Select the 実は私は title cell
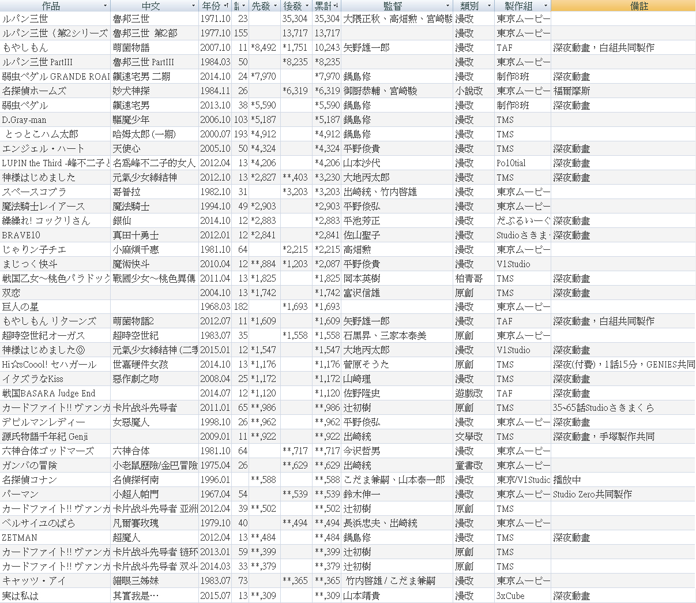Image resolution: width=696 pixels, height=603 pixels. (55, 595)
